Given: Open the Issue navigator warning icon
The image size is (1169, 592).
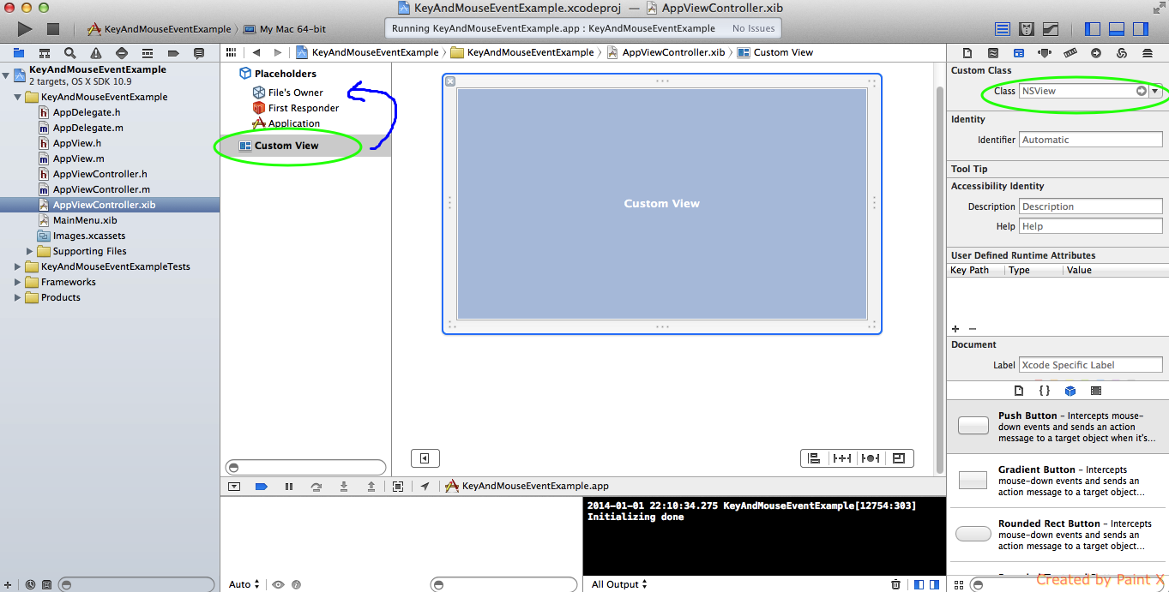Looking at the screenshot, I should (x=95, y=53).
